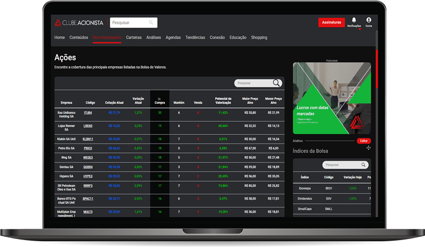The width and height of the screenshot is (425, 247).
Task: Sort by the Maior Preço Alvo header
Action: (250, 100)
